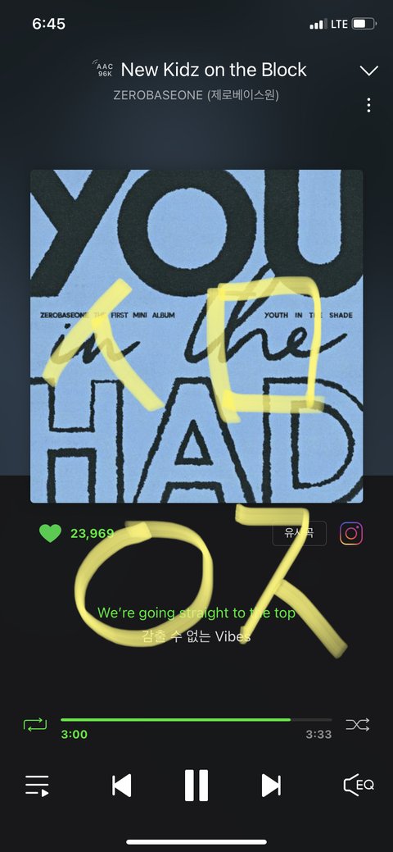The width and height of the screenshot is (393, 852).
Task: Collapse player with top chevron
Action: (x=369, y=71)
